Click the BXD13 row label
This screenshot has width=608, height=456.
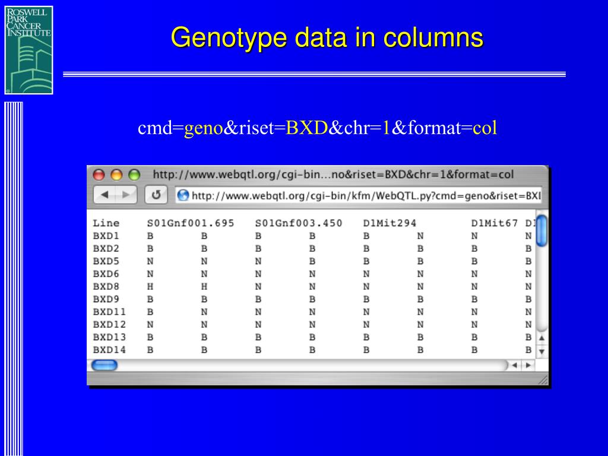(x=109, y=337)
